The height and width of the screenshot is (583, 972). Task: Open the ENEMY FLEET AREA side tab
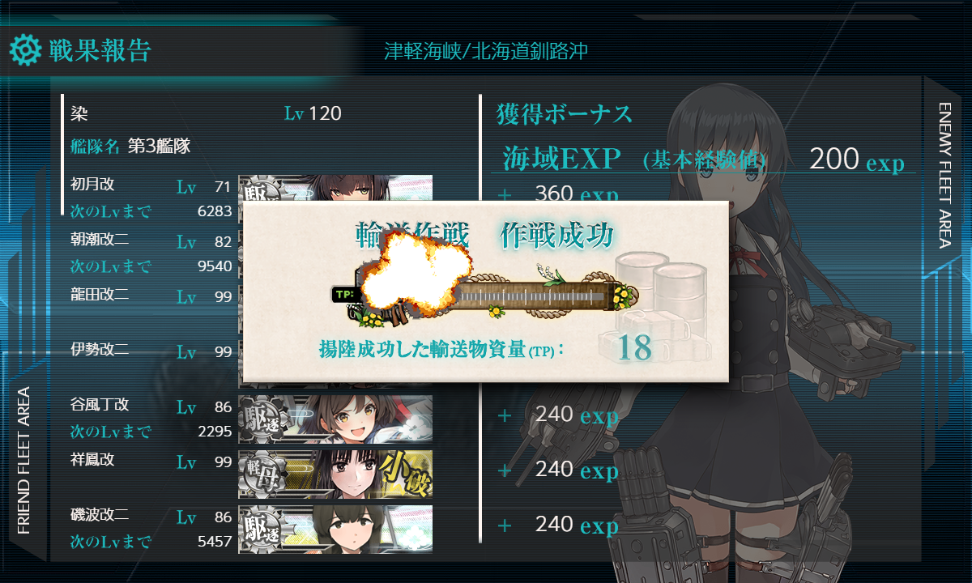coord(944,175)
